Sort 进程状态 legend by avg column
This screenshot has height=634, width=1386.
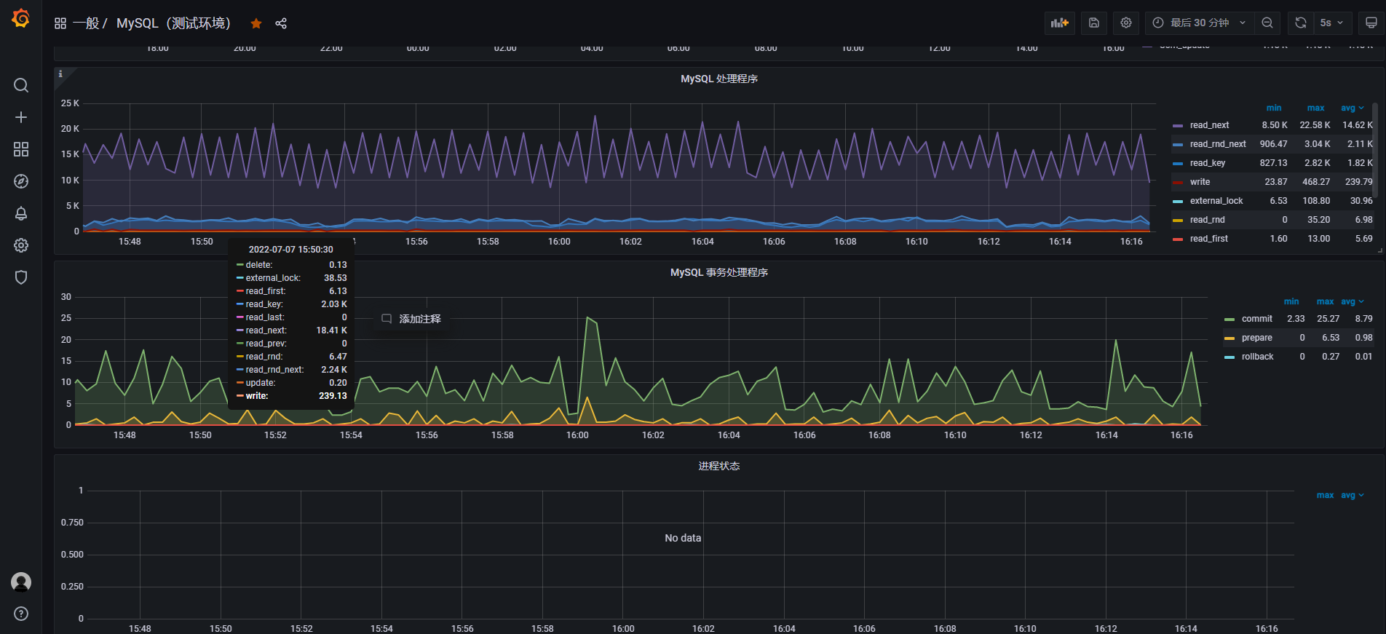[x=1353, y=495]
